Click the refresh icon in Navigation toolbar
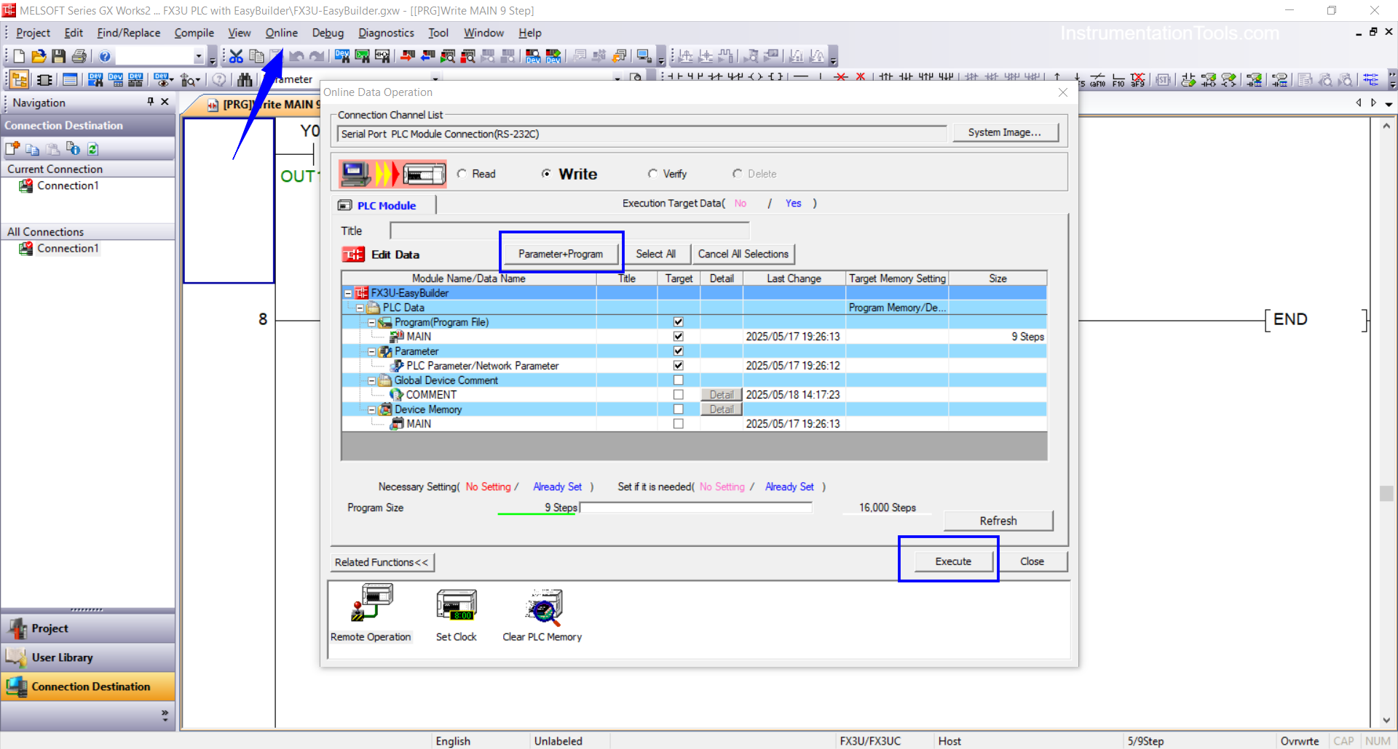Viewport: 1398px width, 749px height. [x=93, y=149]
